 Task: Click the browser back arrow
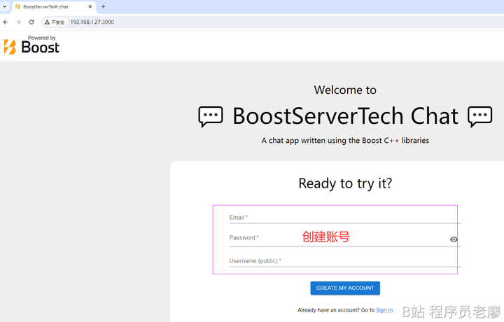[x=6, y=22]
